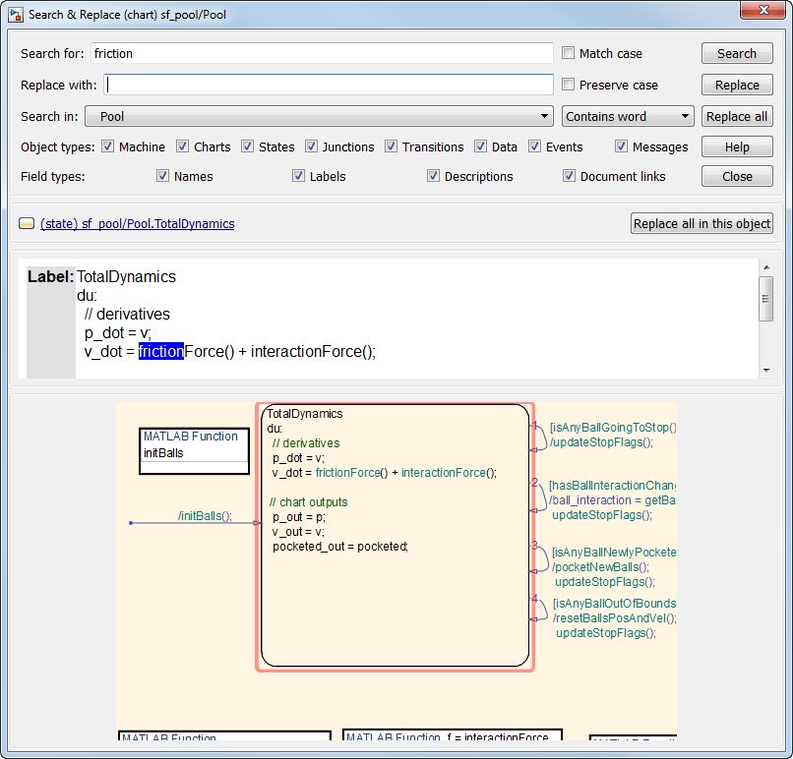
Task: Select the TotalDynamics state in chart preview
Action: point(395,537)
